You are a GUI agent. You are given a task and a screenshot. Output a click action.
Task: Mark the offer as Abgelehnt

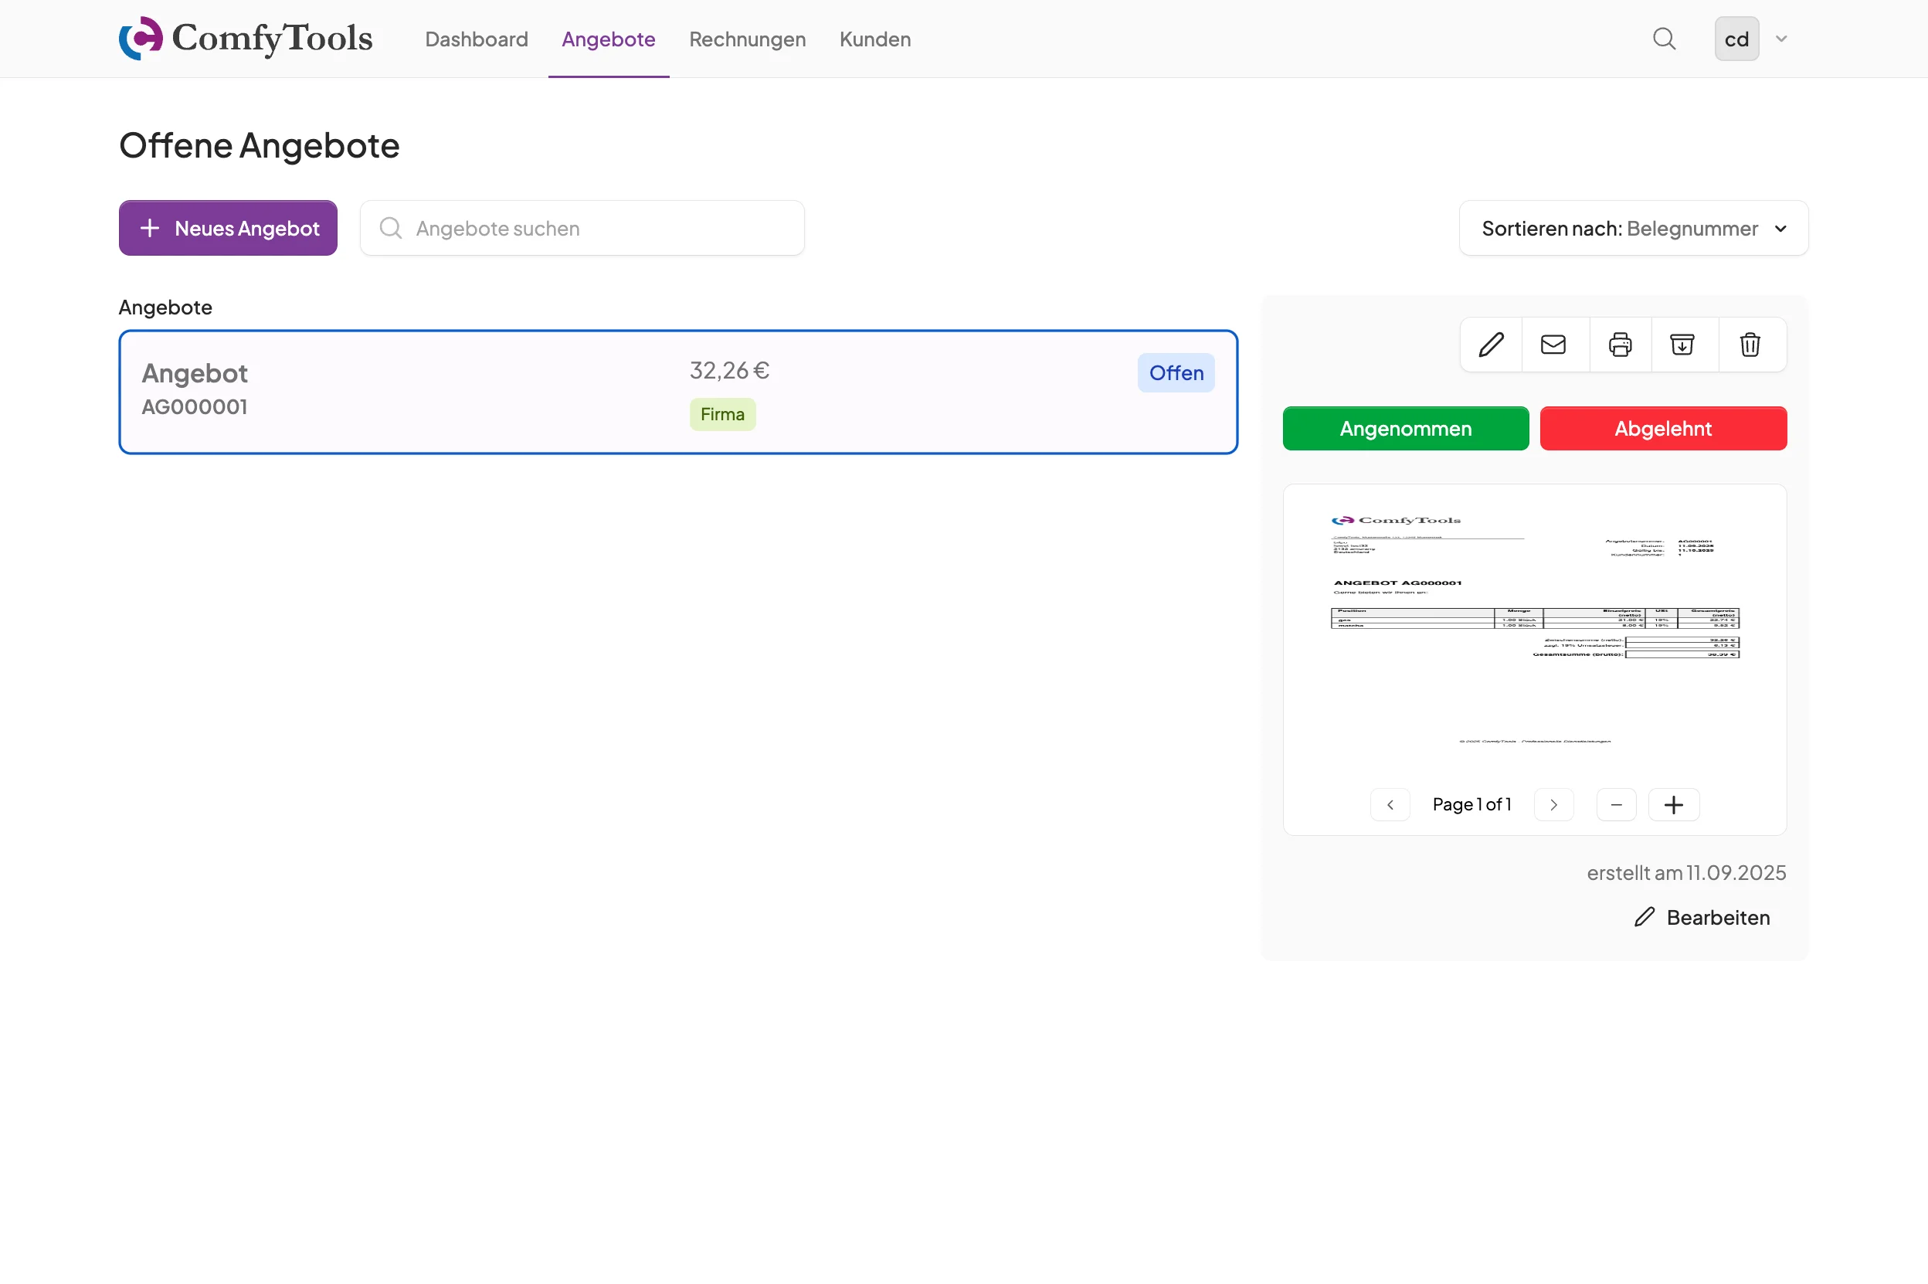pyautogui.click(x=1663, y=428)
